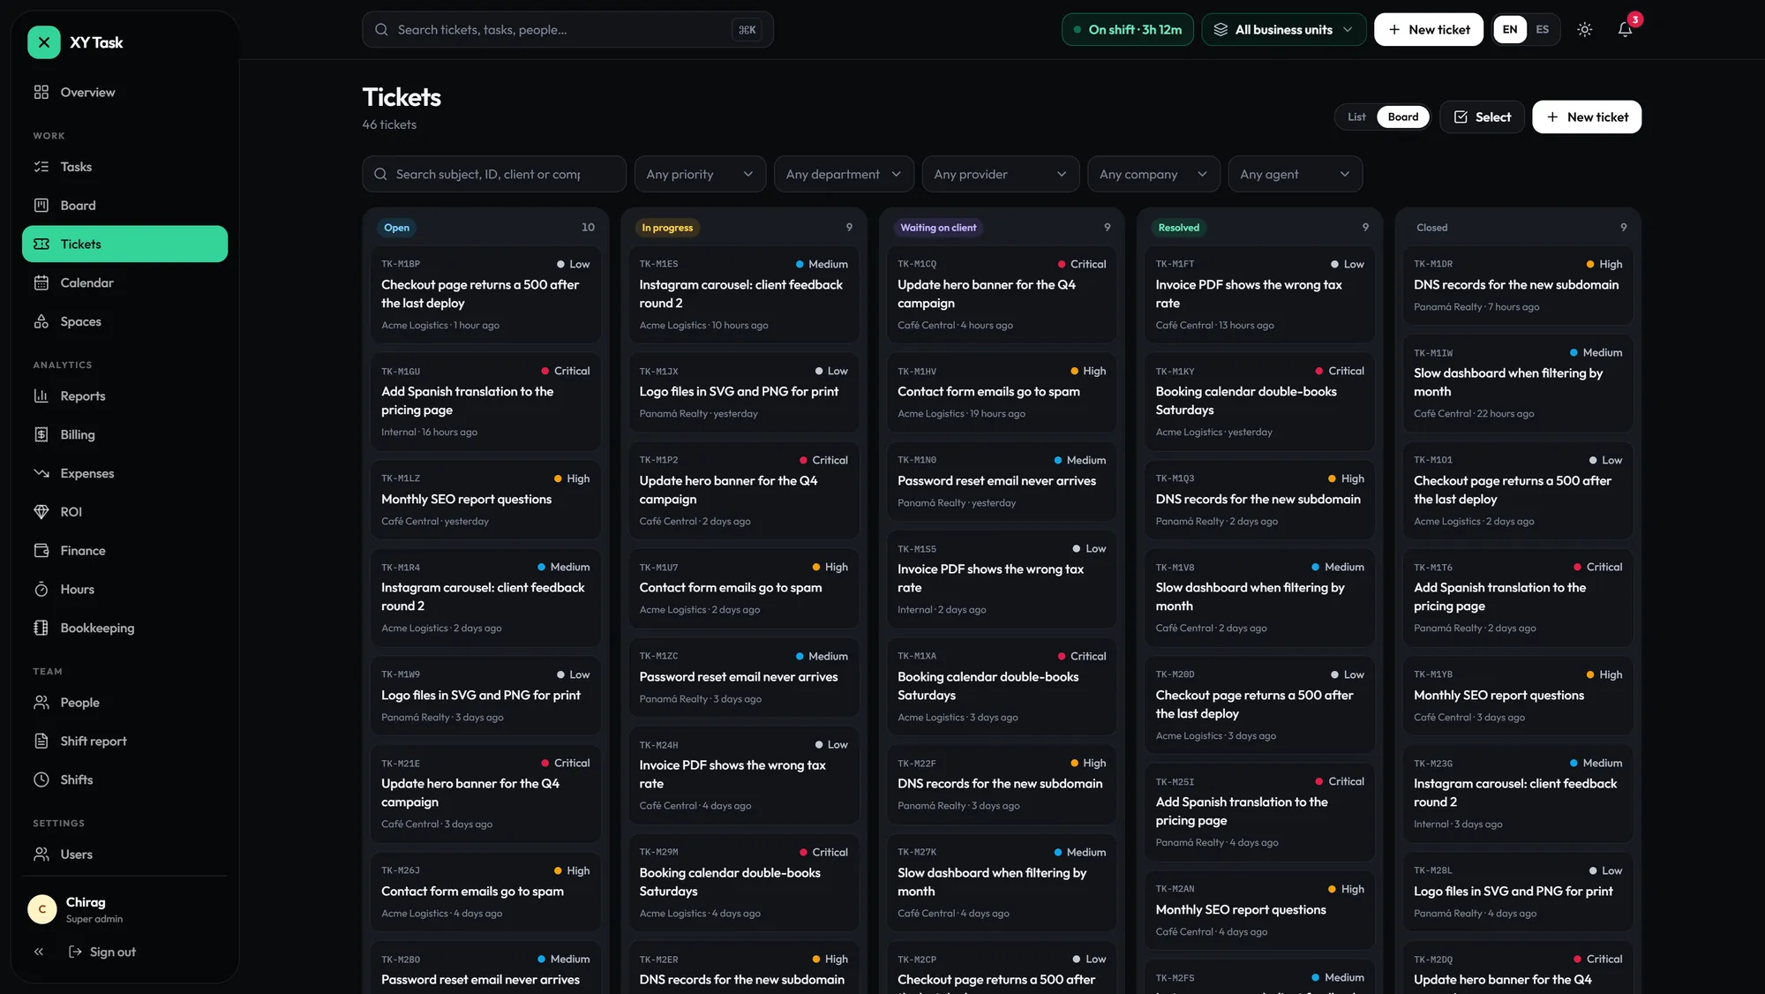Open Calendar via its sidebar icon

[41, 282]
